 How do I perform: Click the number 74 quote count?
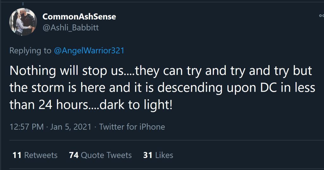(x=74, y=155)
